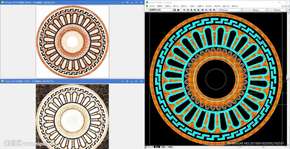Click the workspace settings gear icon
Image resolution: width=290 pixels, height=149 pixels.
tap(175, 10)
